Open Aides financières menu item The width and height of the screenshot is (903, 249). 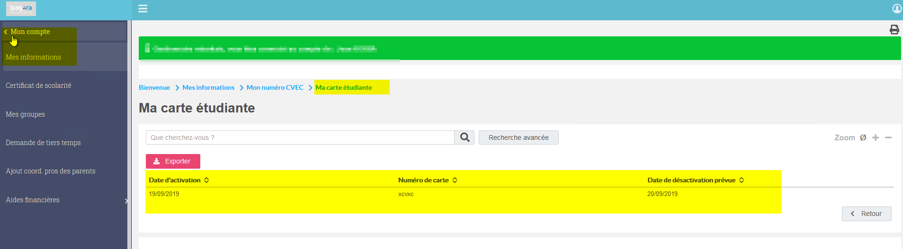33,200
